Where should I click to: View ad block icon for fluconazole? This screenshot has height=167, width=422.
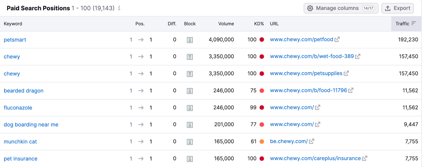point(190,108)
